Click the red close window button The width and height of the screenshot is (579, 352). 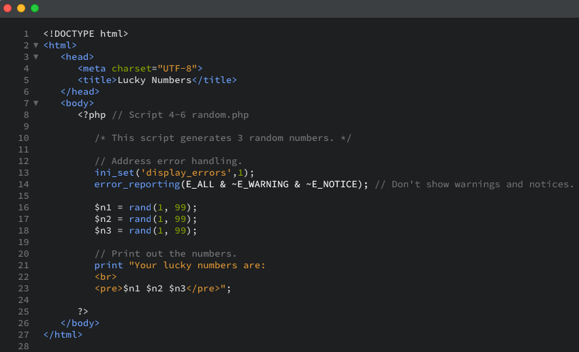tap(7, 8)
